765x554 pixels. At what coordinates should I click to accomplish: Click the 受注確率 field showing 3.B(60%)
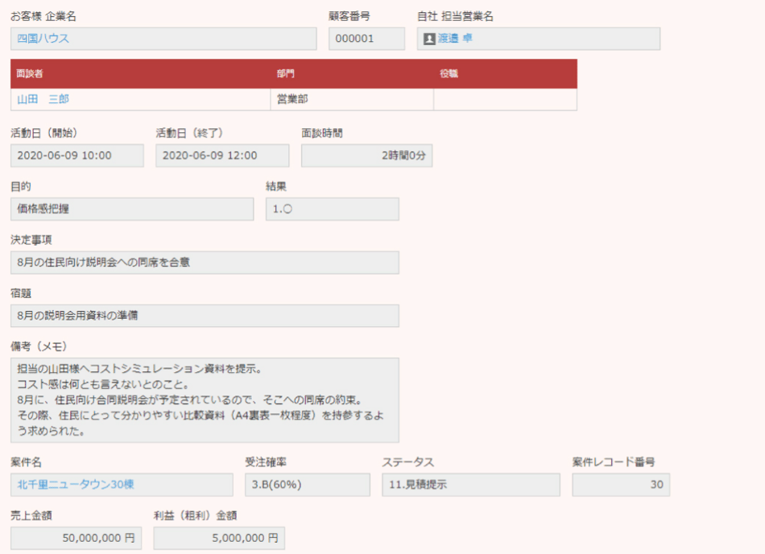click(x=307, y=485)
